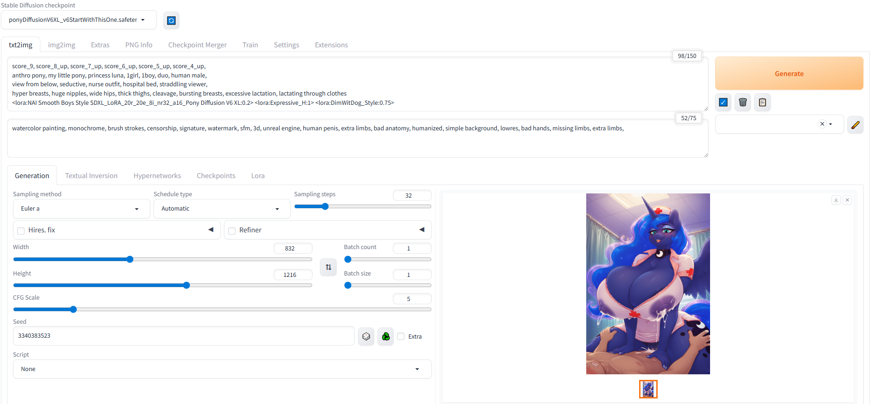Viewport: 871px width, 404px height.
Task: Click the Width number field
Action: (293, 248)
